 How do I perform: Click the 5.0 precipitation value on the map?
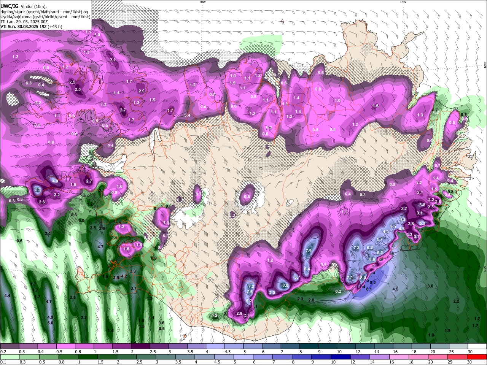tap(50, 323)
